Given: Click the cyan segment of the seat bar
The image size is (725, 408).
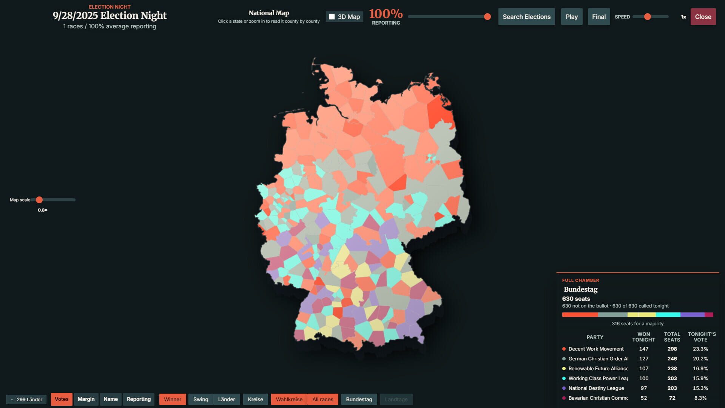Looking at the screenshot, I should pos(668,315).
